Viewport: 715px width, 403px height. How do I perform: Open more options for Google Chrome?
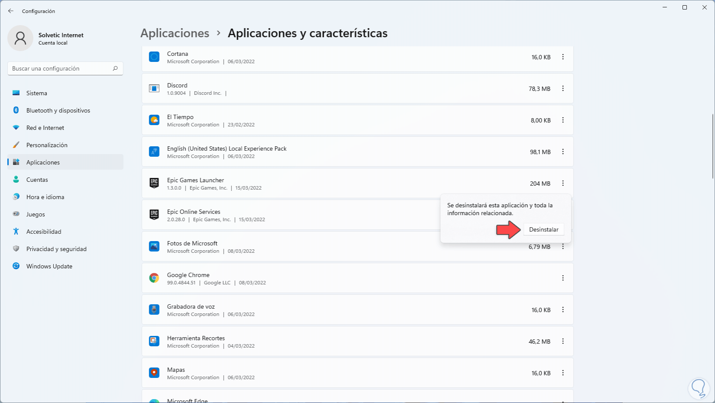(563, 278)
